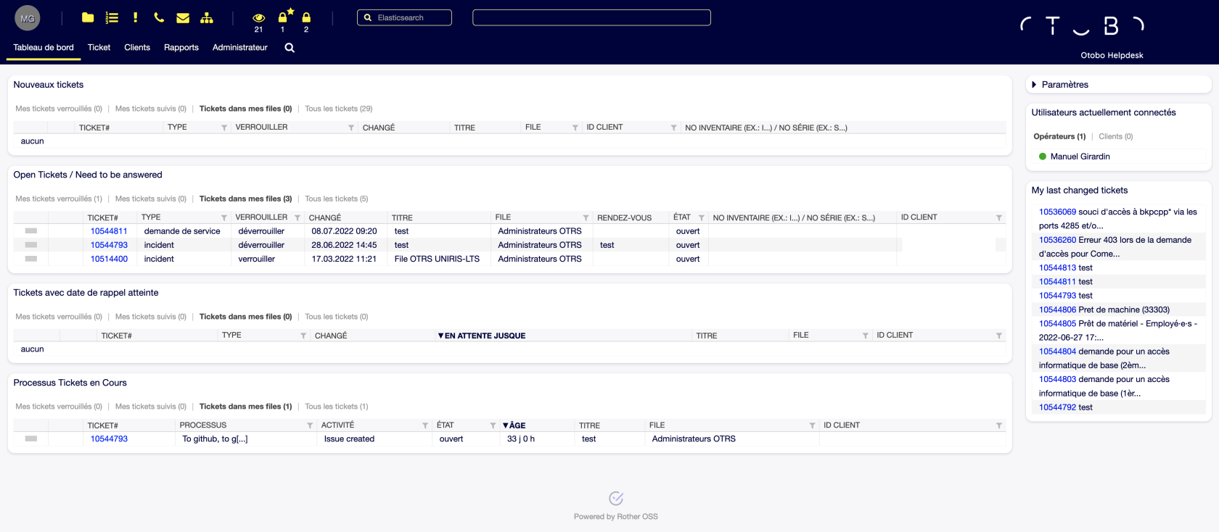The width and height of the screenshot is (1219, 532).
Task: Open the service view hierarchy icon
Action: [207, 17]
